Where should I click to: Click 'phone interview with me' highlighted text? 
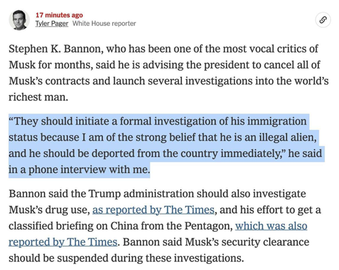89,169
